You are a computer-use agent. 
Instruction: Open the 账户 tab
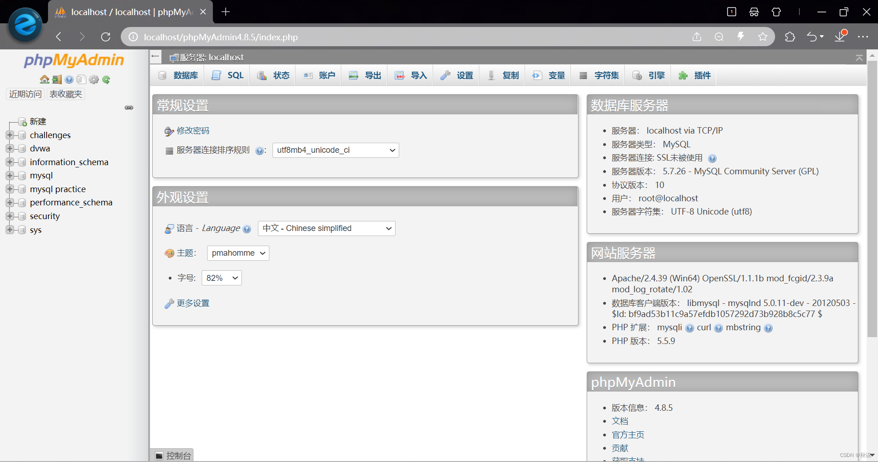[319, 75]
